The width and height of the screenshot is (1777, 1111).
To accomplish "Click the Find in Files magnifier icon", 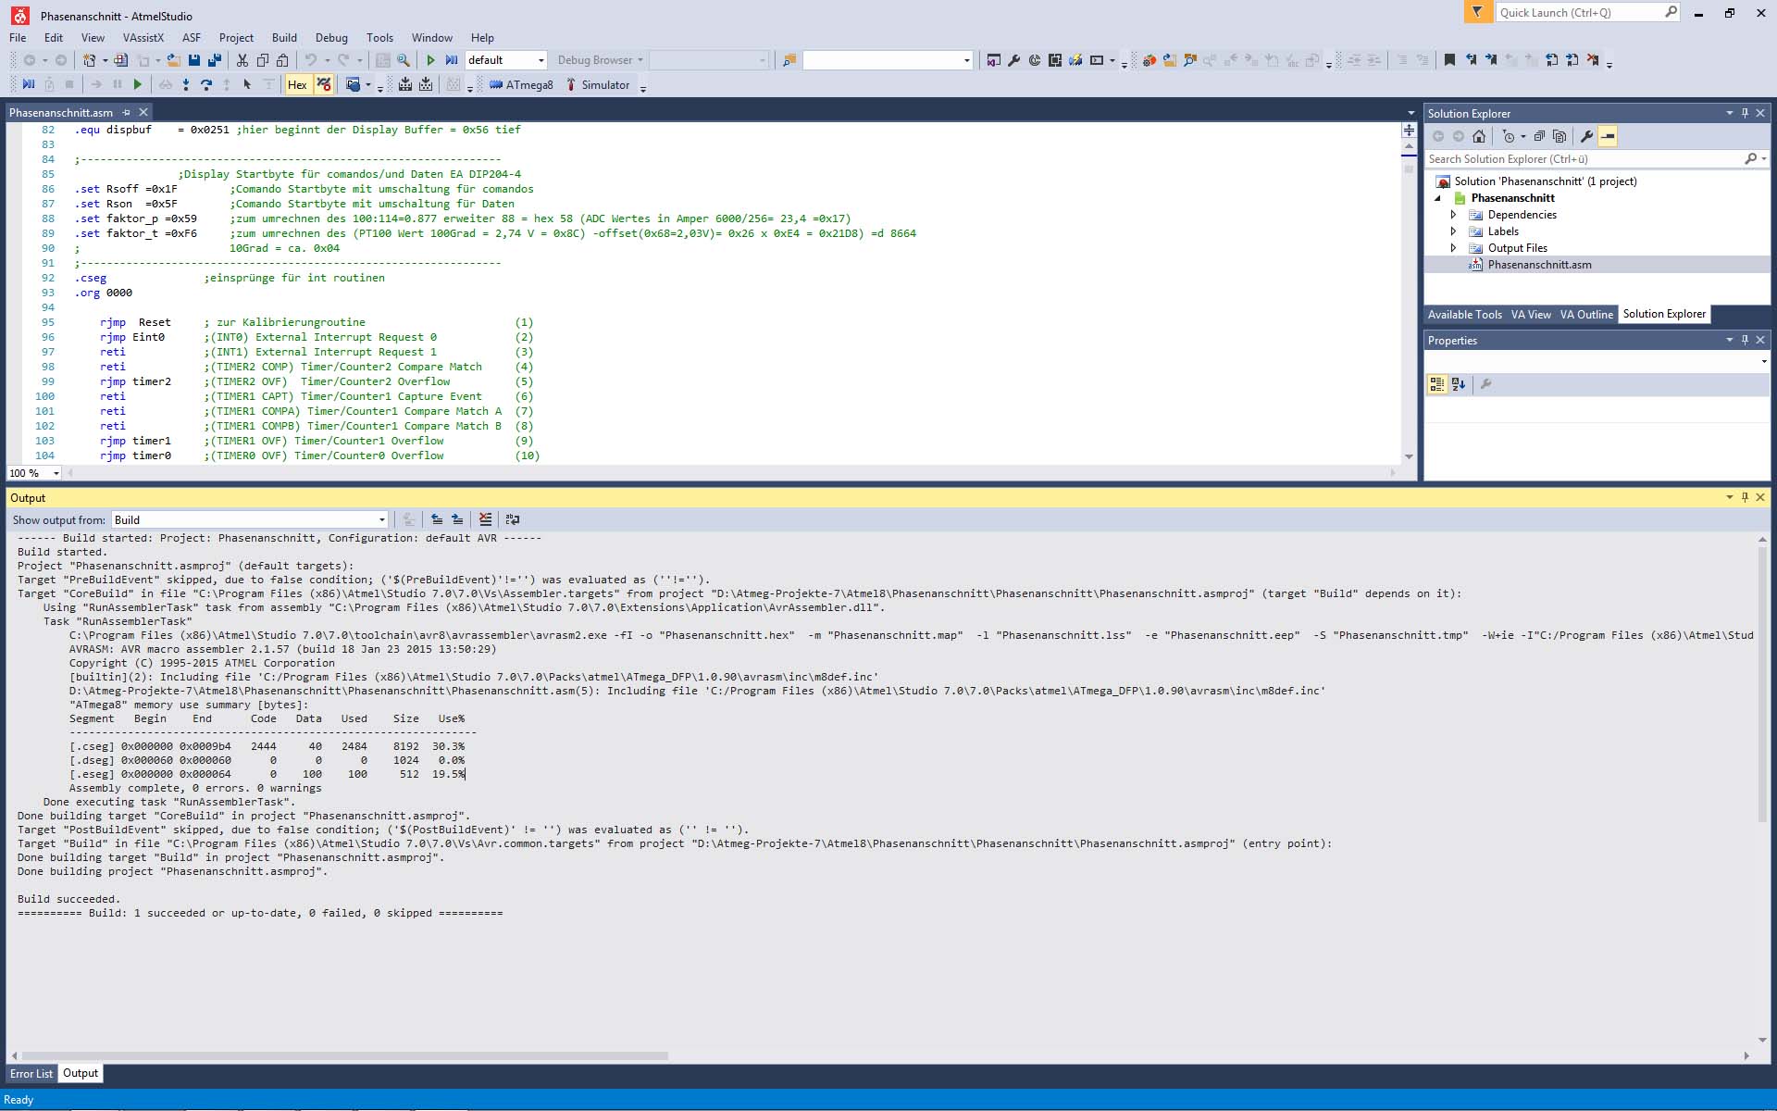I will [x=404, y=60].
